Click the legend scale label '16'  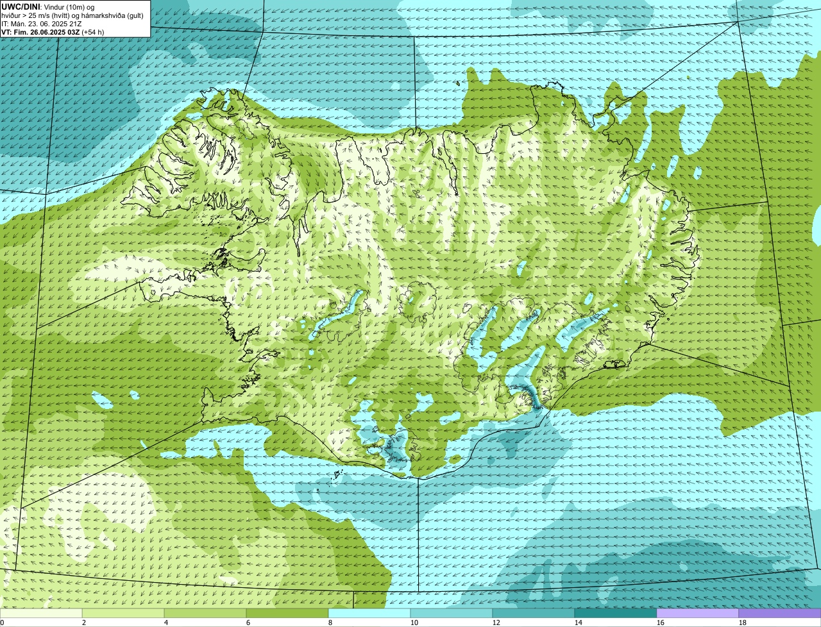click(x=661, y=623)
